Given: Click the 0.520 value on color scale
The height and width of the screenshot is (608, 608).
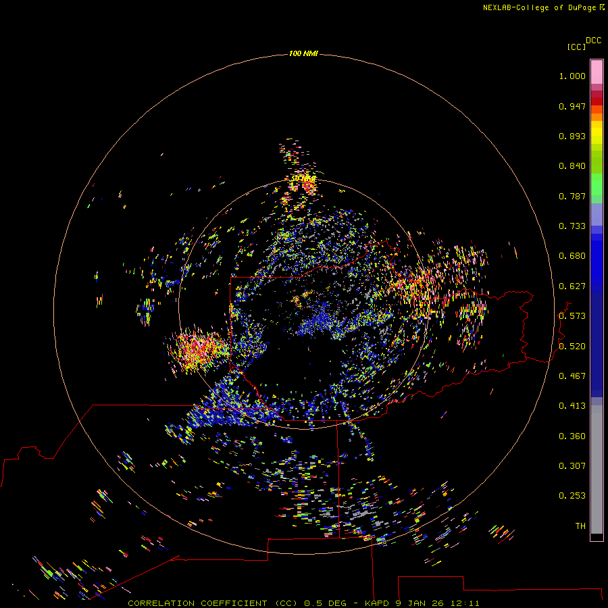Looking at the screenshot, I should pyautogui.click(x=572, y=347).
